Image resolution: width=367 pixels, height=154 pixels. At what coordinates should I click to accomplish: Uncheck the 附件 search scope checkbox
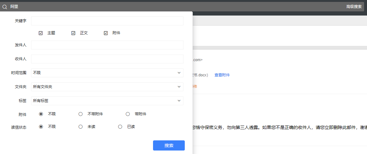(106, 33)
